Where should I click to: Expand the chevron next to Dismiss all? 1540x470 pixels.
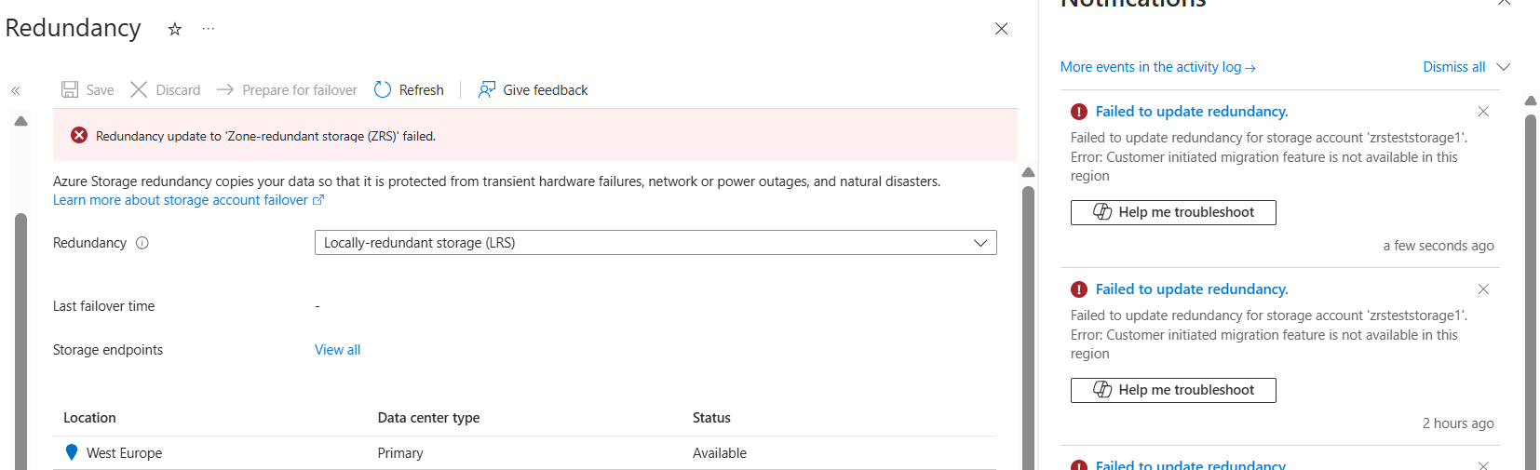pyautogui.click(x=1503, y=67)
